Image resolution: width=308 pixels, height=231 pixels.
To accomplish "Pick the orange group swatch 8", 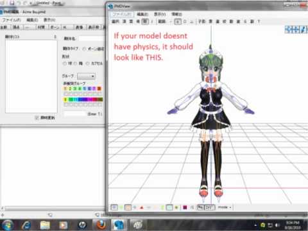I will (x=99, y=89).
